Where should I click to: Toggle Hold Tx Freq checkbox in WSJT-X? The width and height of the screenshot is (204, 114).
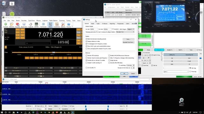point(152,55)
